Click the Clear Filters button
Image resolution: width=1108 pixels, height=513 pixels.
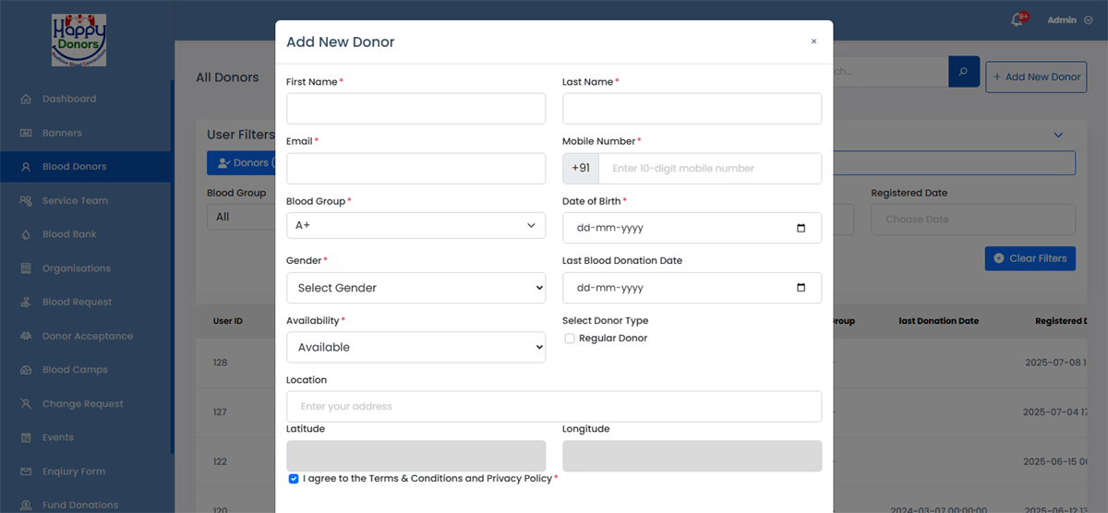[1030, 258]
